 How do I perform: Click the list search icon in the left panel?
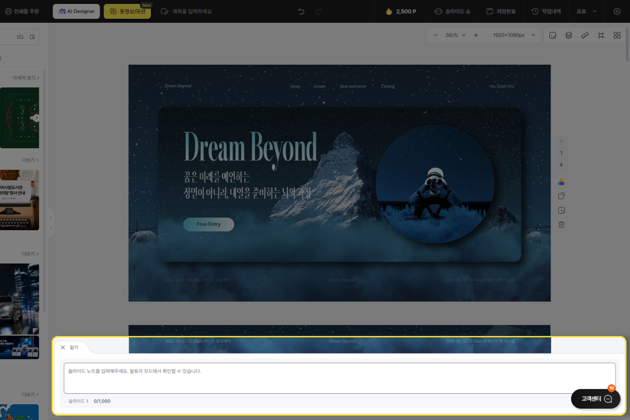pos(20,37)
